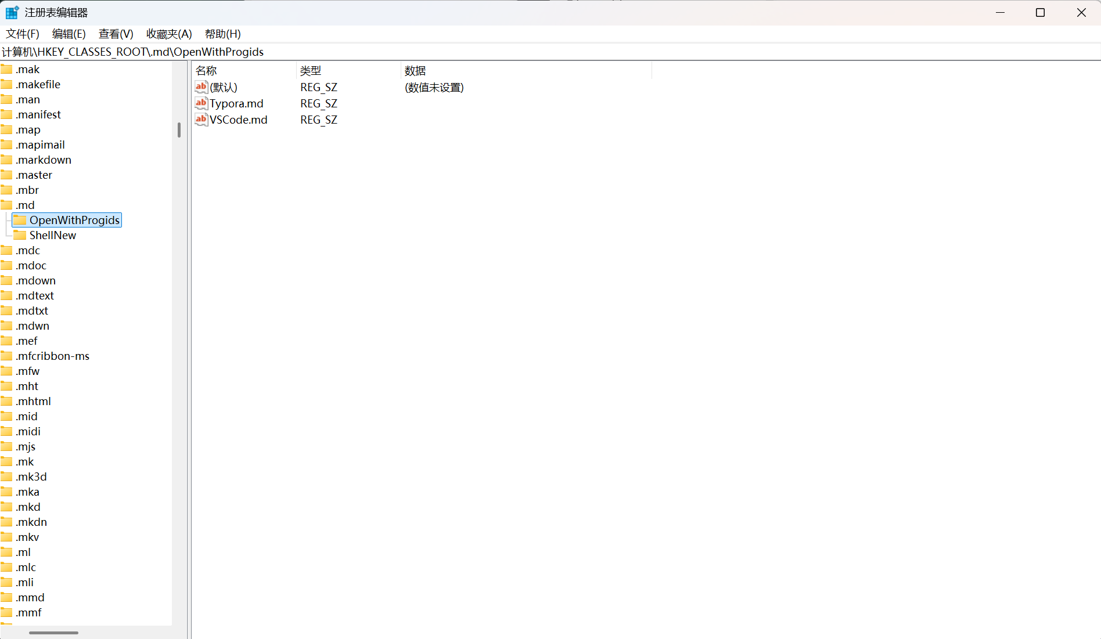Click the string icon beside Typora.md

click(201, 103)
